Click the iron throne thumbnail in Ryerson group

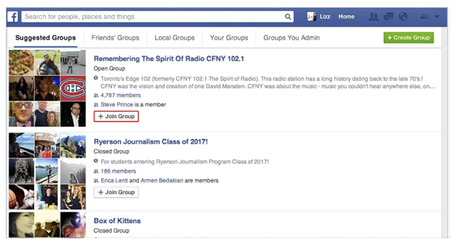click(x=21, y=171)
